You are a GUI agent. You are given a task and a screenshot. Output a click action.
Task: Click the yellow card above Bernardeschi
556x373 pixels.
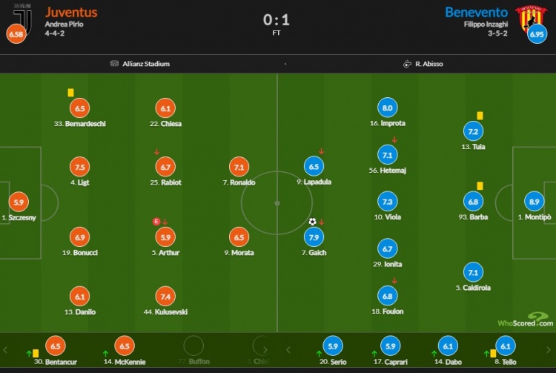coord(70,93)
